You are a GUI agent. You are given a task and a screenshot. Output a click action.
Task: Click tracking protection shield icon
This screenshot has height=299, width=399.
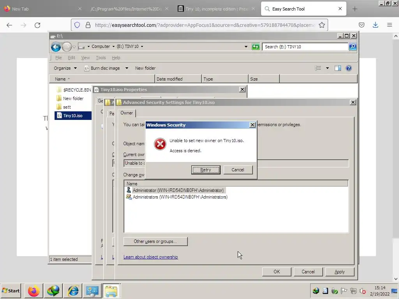(77, 25)
